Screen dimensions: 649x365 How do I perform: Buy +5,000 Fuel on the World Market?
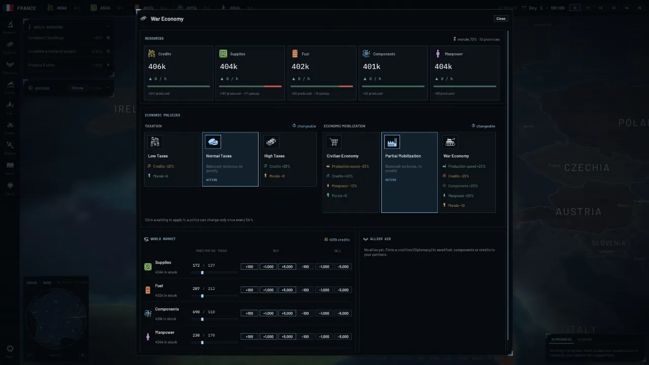pyautogui.click(x=287, y=290)
